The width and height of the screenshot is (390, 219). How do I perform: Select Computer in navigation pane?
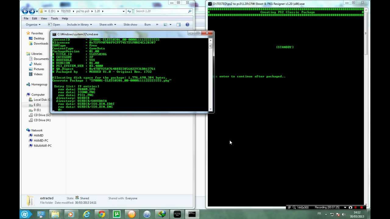38,95
